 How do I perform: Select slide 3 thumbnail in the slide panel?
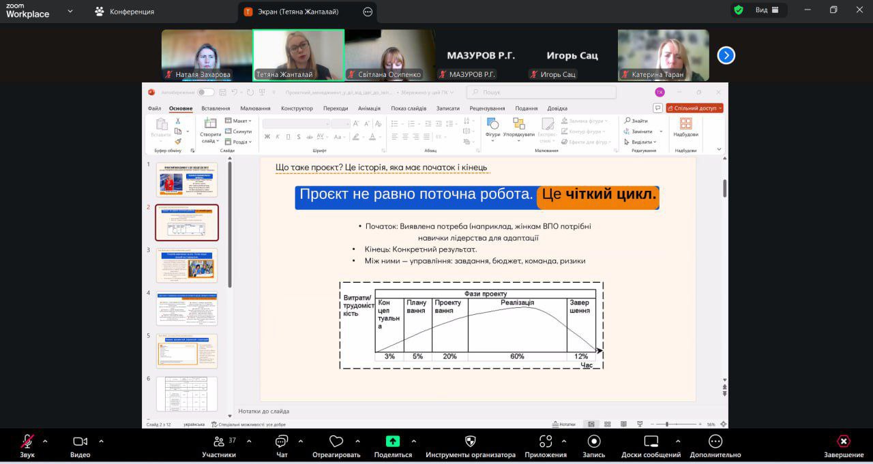[187, 265]
